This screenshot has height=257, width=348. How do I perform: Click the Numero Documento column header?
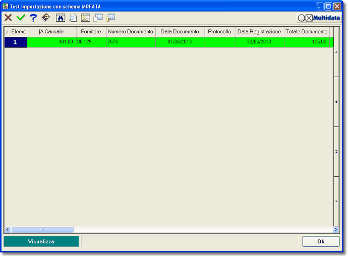tap(130, 32)
